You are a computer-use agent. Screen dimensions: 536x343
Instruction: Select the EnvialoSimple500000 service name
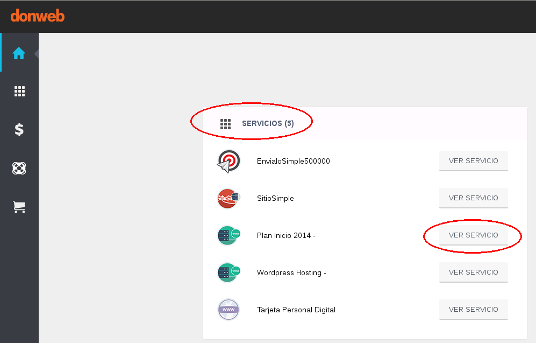pos(294,161)
